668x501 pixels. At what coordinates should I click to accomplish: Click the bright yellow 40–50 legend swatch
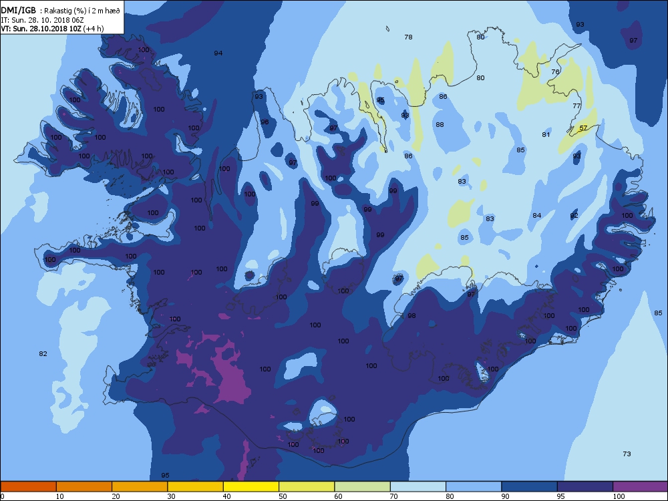tap(251, 486)
